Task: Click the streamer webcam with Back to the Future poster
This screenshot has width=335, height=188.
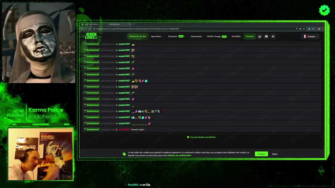Action: coord(41,154)
